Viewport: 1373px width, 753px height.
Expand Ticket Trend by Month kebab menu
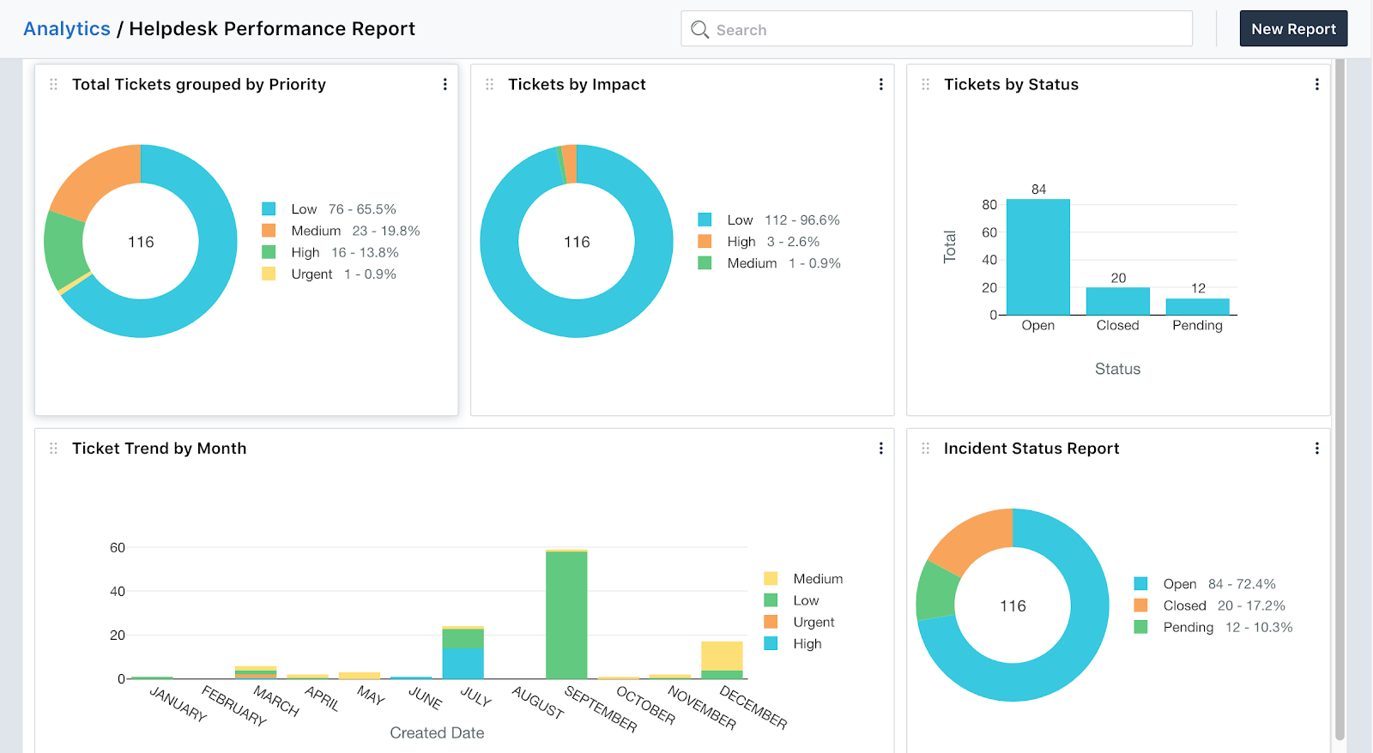(x=880, y=449)
